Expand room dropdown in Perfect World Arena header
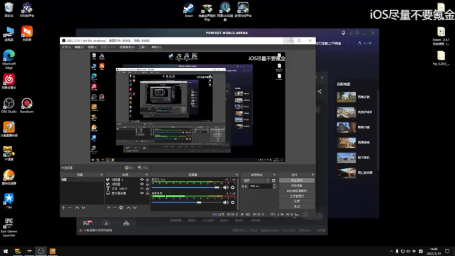Viewport: 455px width, 256px height. click(348, 43)
